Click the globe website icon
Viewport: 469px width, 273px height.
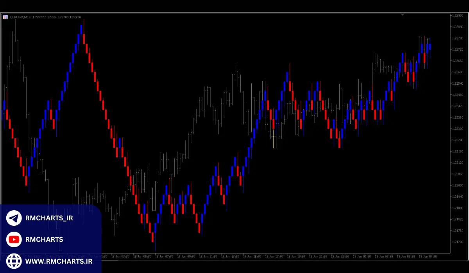pyautogui.click(x=14, y=261)
